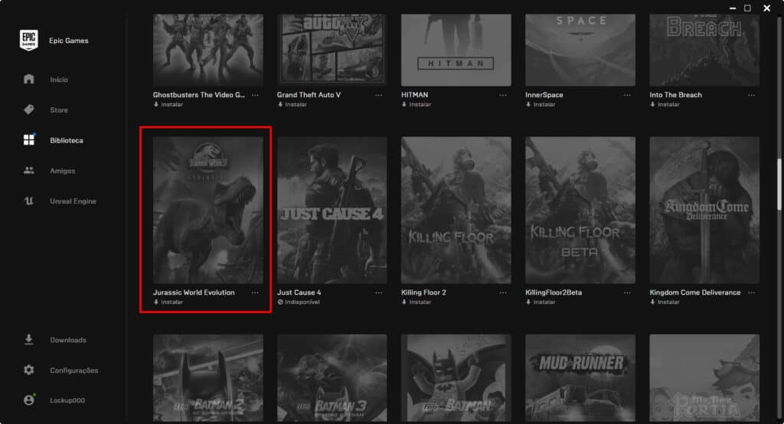
Task: Click install arrow icon under Grand Theft Auto V
Action: tap(280, 105)
